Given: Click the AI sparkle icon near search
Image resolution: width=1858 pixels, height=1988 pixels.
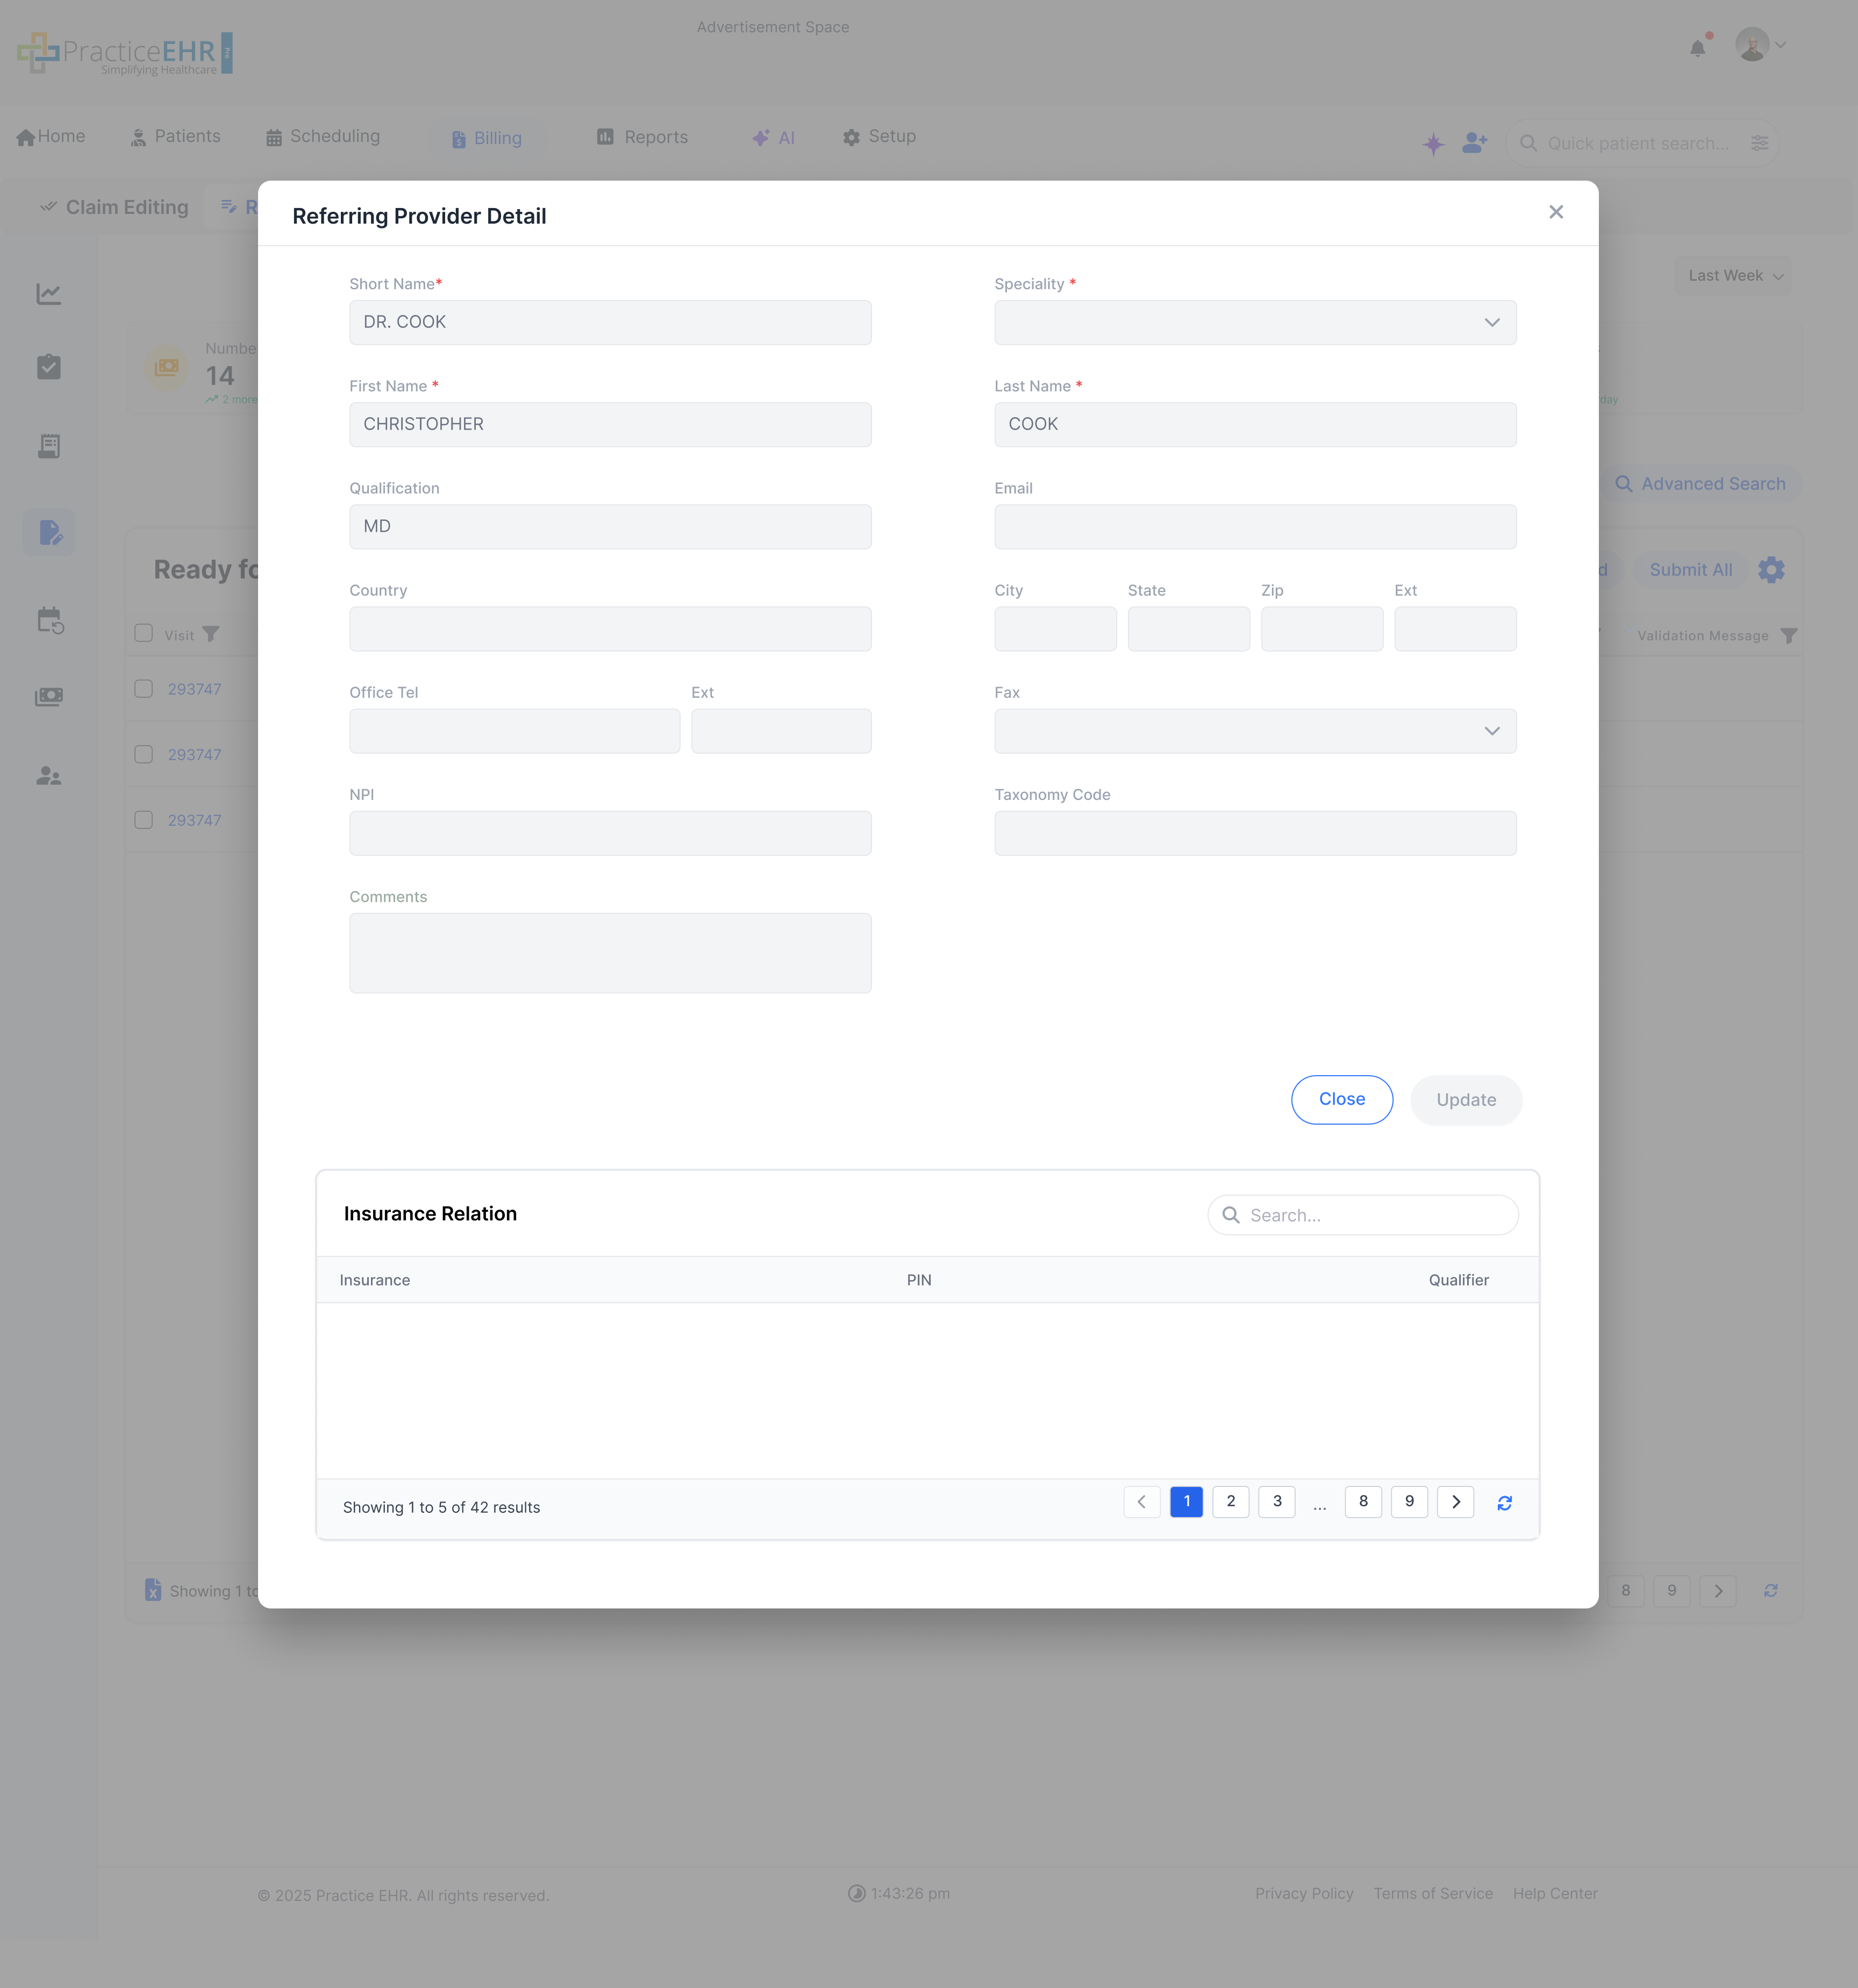Looking at the screenshot, I should pos(1433,143).
